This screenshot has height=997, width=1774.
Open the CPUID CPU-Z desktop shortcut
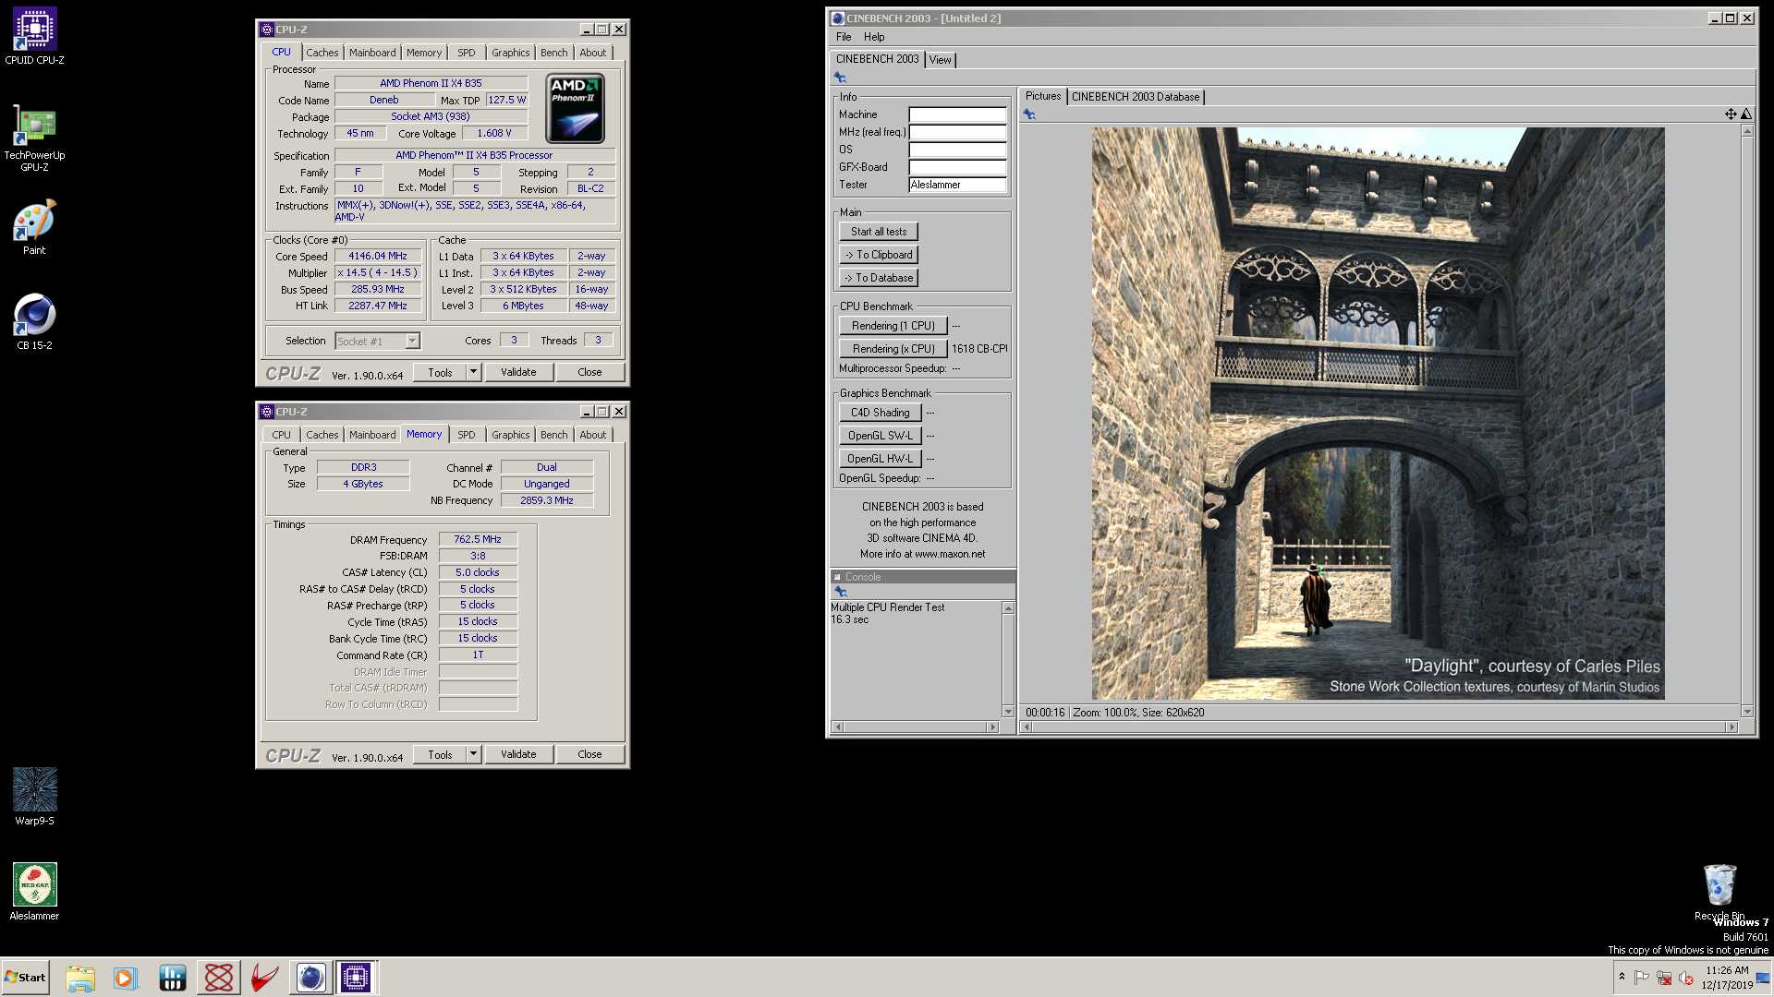pyautogui.click(x=34, y=36)
